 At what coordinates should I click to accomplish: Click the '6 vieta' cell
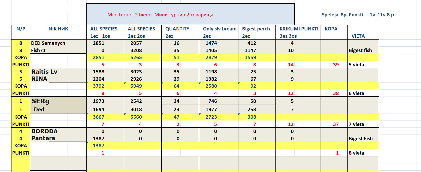[x=356, y=93]
